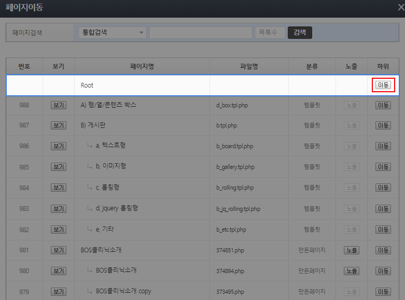The height and width of the screenshot is (300, 405).
Task: Click 이동 for d_box.tpl.php row
Action: point(383,105)
